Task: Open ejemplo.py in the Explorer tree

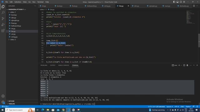Action: click(15, 21)
